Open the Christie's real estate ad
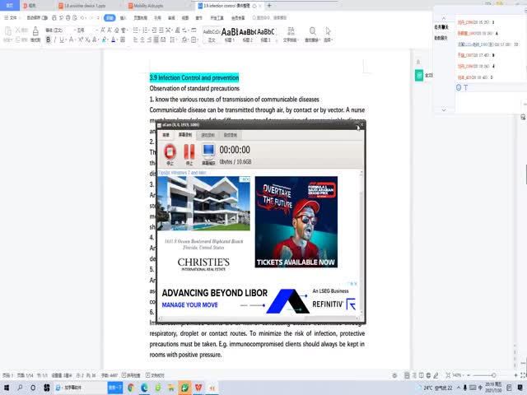The height and width of the screenshot is (395, 527). pos(203,222)
